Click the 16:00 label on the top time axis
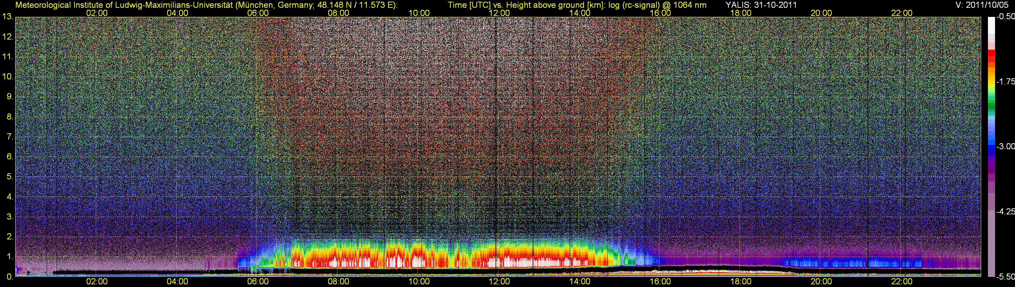The height and width of the screenshot is (287, 1015). point(660,13)
